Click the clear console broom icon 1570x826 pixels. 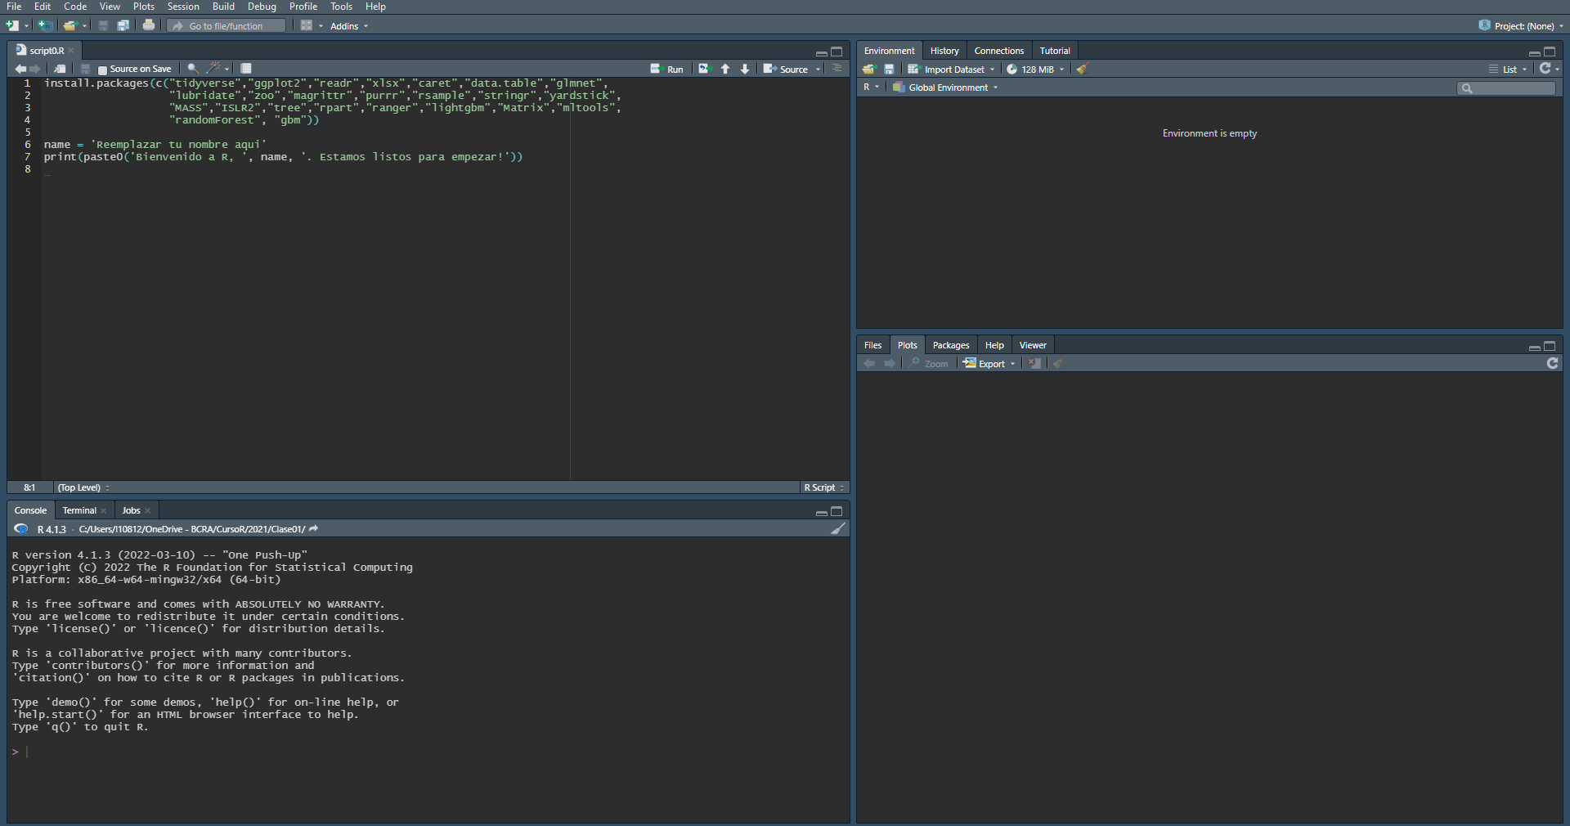[x=837, y=529]
